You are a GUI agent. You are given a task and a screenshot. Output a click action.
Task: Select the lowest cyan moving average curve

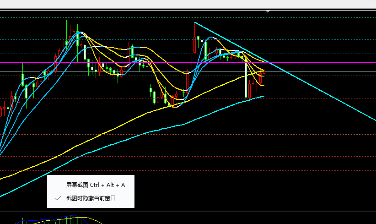coord(114,144)
